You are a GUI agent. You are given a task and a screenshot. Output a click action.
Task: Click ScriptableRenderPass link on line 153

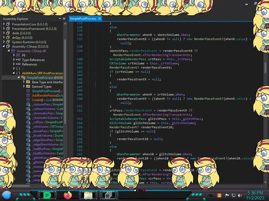[128, 119]
